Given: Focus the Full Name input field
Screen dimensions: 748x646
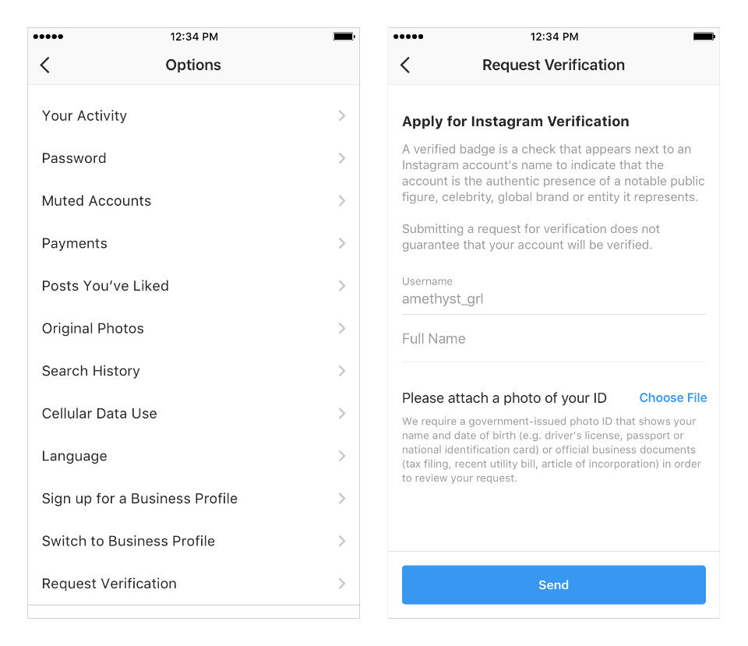Looking at the screenshot, I should [x=553, y=340].
